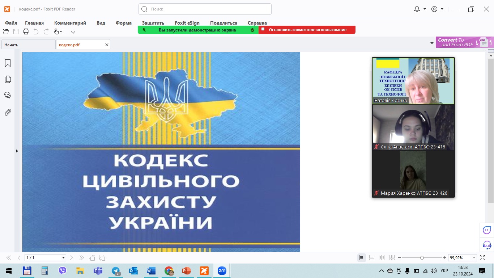Open the Attachments paperclip panel
The width and height of the screenshot is (494, 278).
8,112
